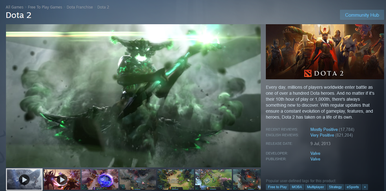386x191 pixels.
Task: Click the Free to Play tag
Action: [x=277, y=187]
